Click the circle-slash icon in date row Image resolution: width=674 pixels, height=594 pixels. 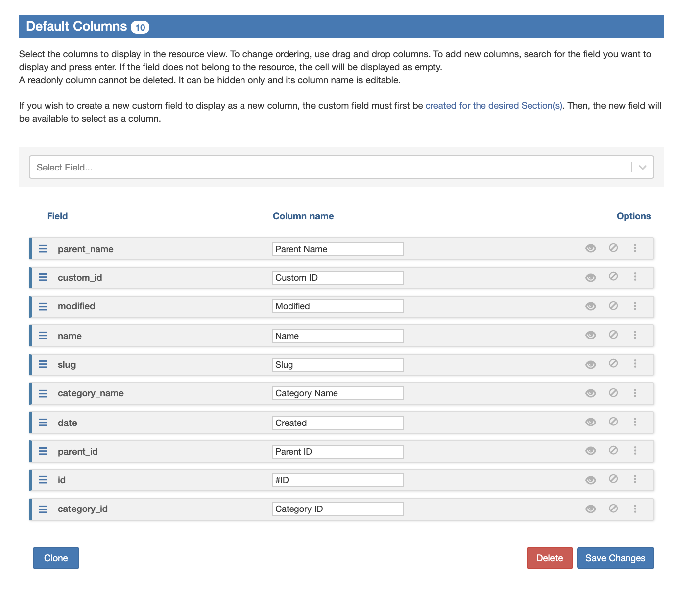coord(613,422)
